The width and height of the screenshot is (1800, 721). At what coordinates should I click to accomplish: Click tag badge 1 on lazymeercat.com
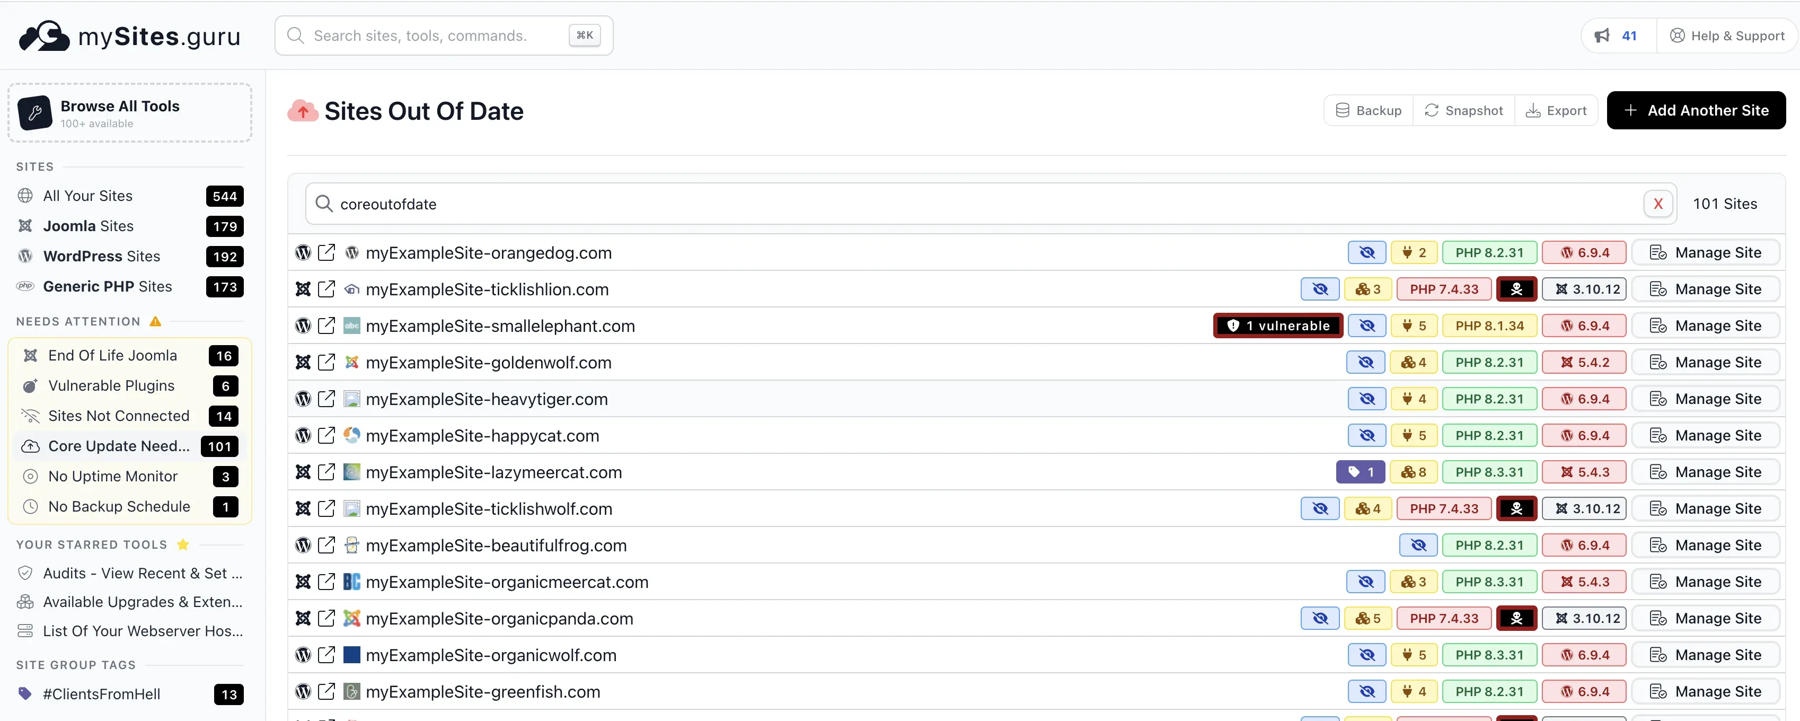point(1361,472)
